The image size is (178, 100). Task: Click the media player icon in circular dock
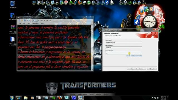click(151, 9)
